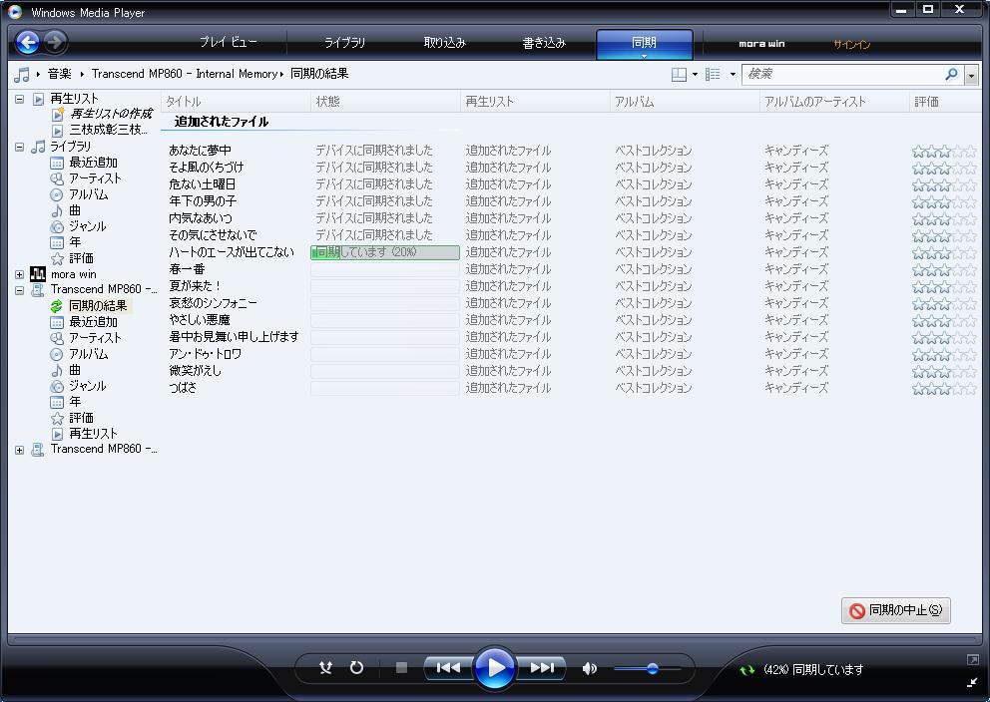Click in the 検索 search field
Viewport: 990px width, 702px height.
pos(843,75)
